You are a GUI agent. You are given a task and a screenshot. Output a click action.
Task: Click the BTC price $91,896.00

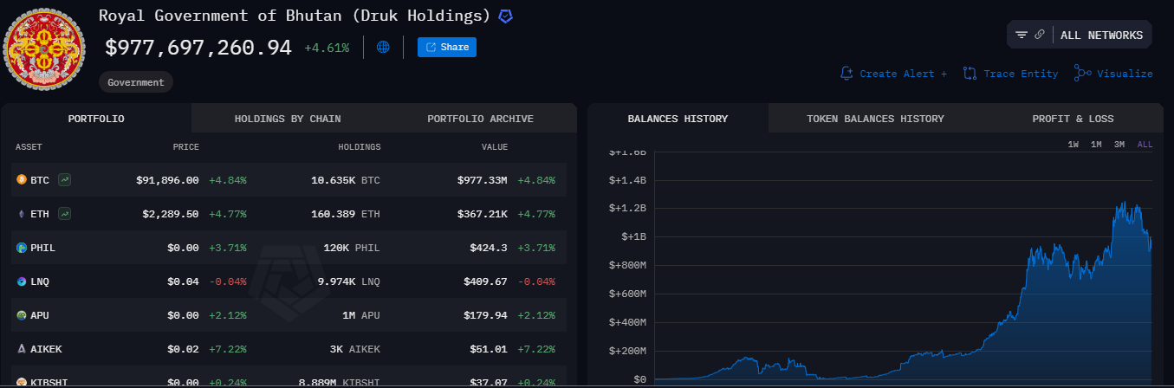pos(167,180)
